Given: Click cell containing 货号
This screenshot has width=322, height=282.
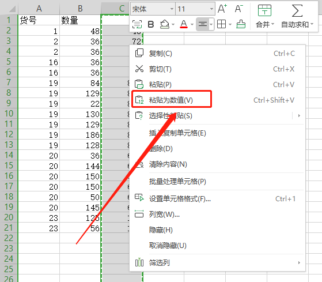Looking at the screenshot, I should pos(39,20).
